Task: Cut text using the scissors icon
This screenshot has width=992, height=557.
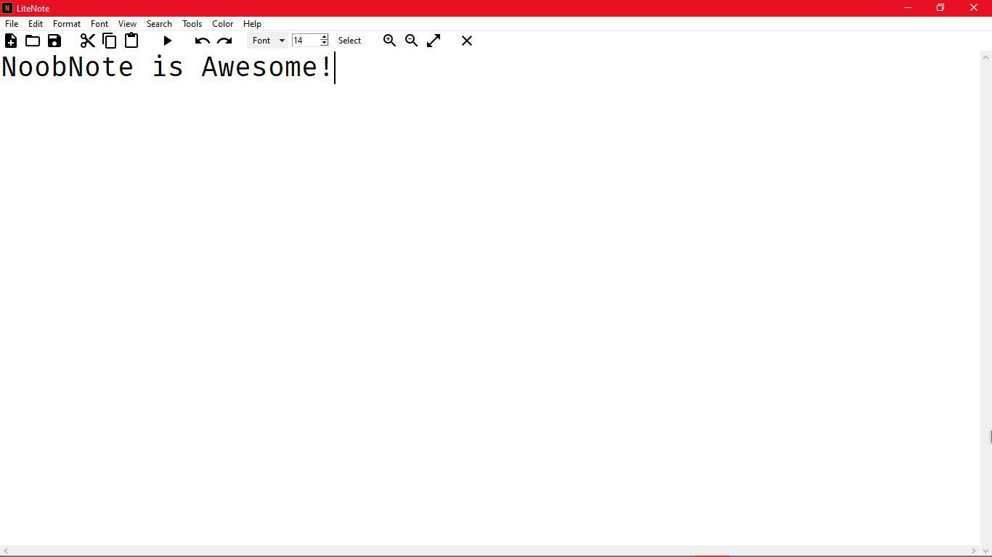Action: pyautogui.click(x=88, y=41)
